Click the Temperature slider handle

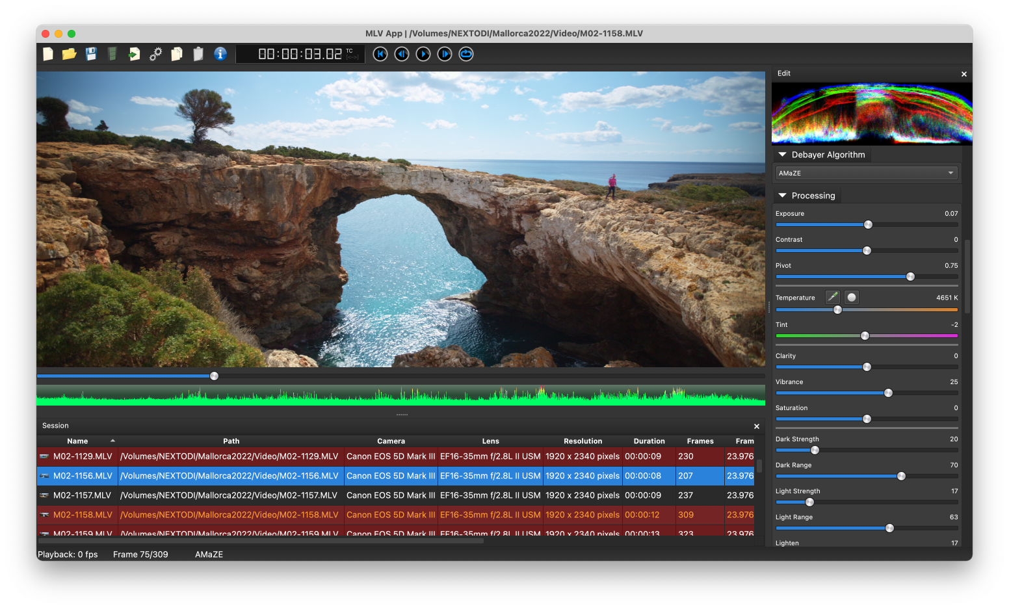pyautogui.click(x=837, y=310)
